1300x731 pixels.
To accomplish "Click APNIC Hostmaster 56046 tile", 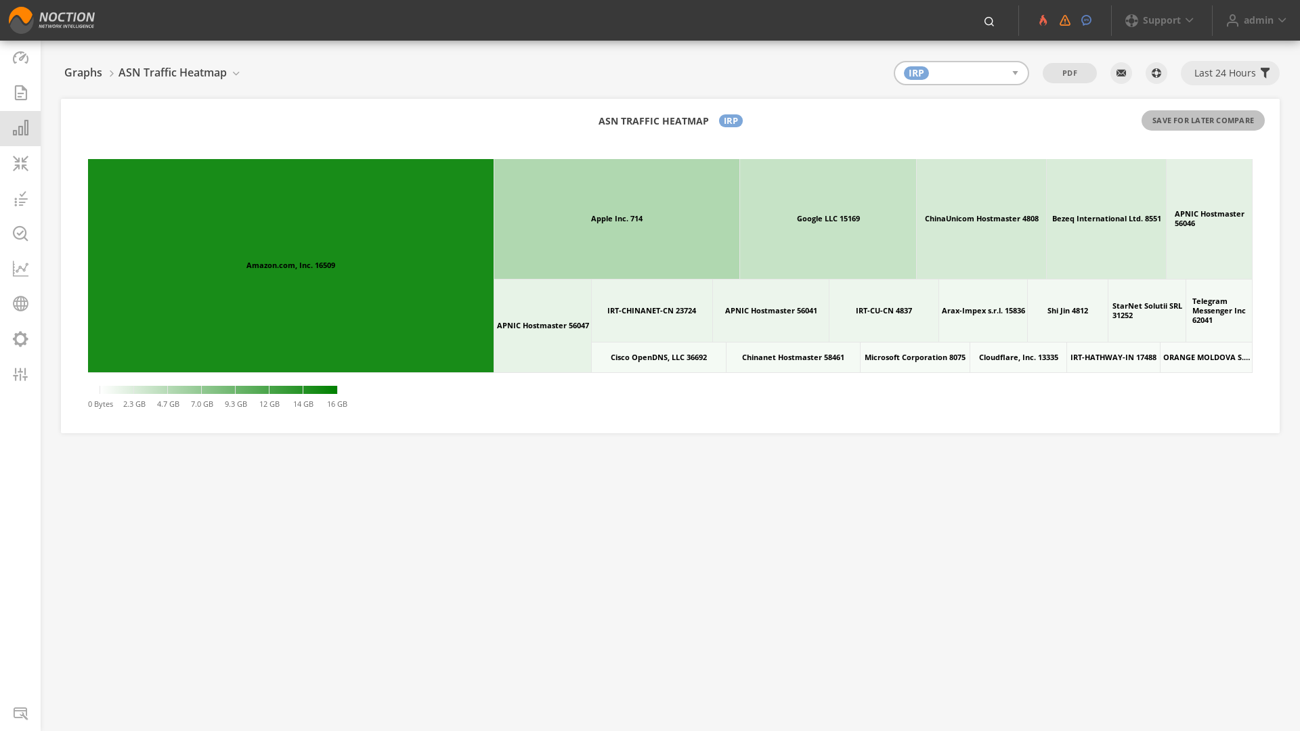I will click(1209, 219).
